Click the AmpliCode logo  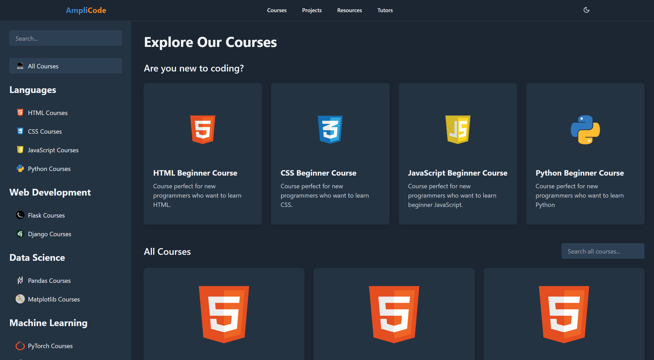pos(86,10)
